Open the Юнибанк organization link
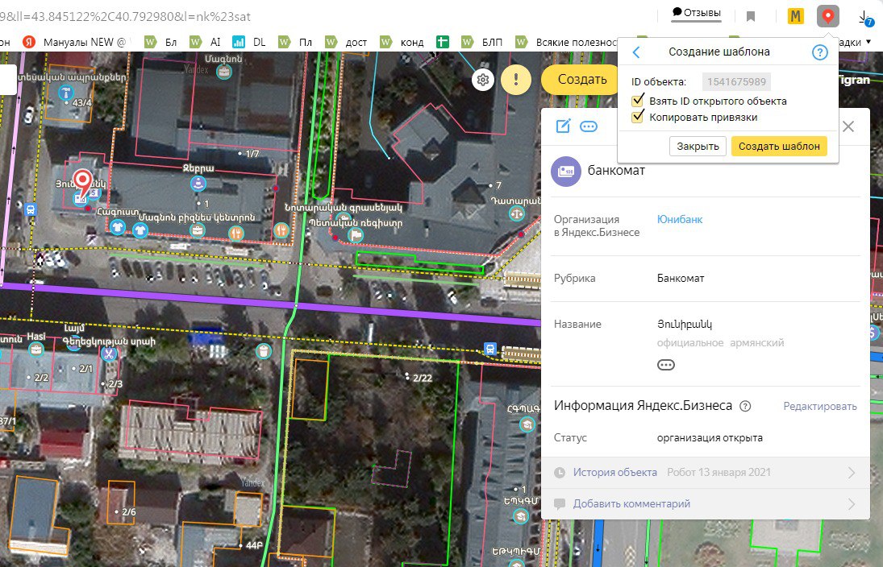This screenshot has height=567, width=883. [x=680, y=219]
